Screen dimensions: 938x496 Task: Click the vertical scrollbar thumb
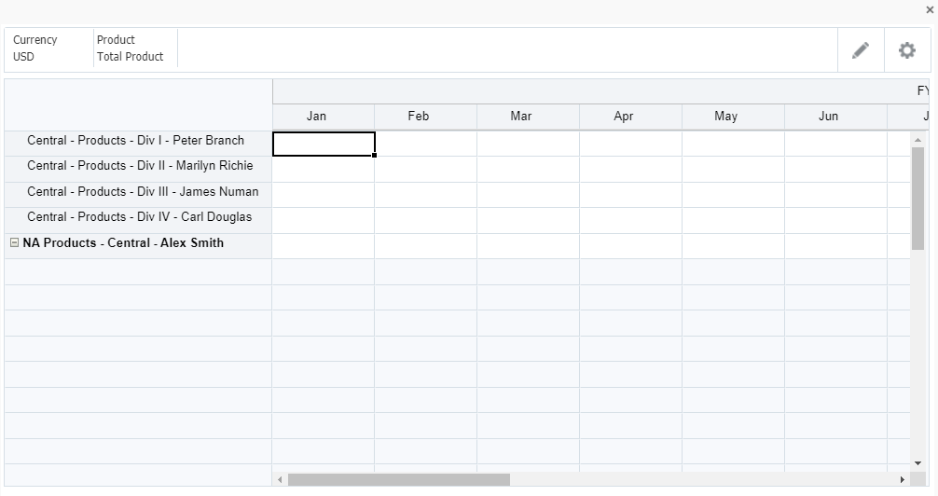917,198
